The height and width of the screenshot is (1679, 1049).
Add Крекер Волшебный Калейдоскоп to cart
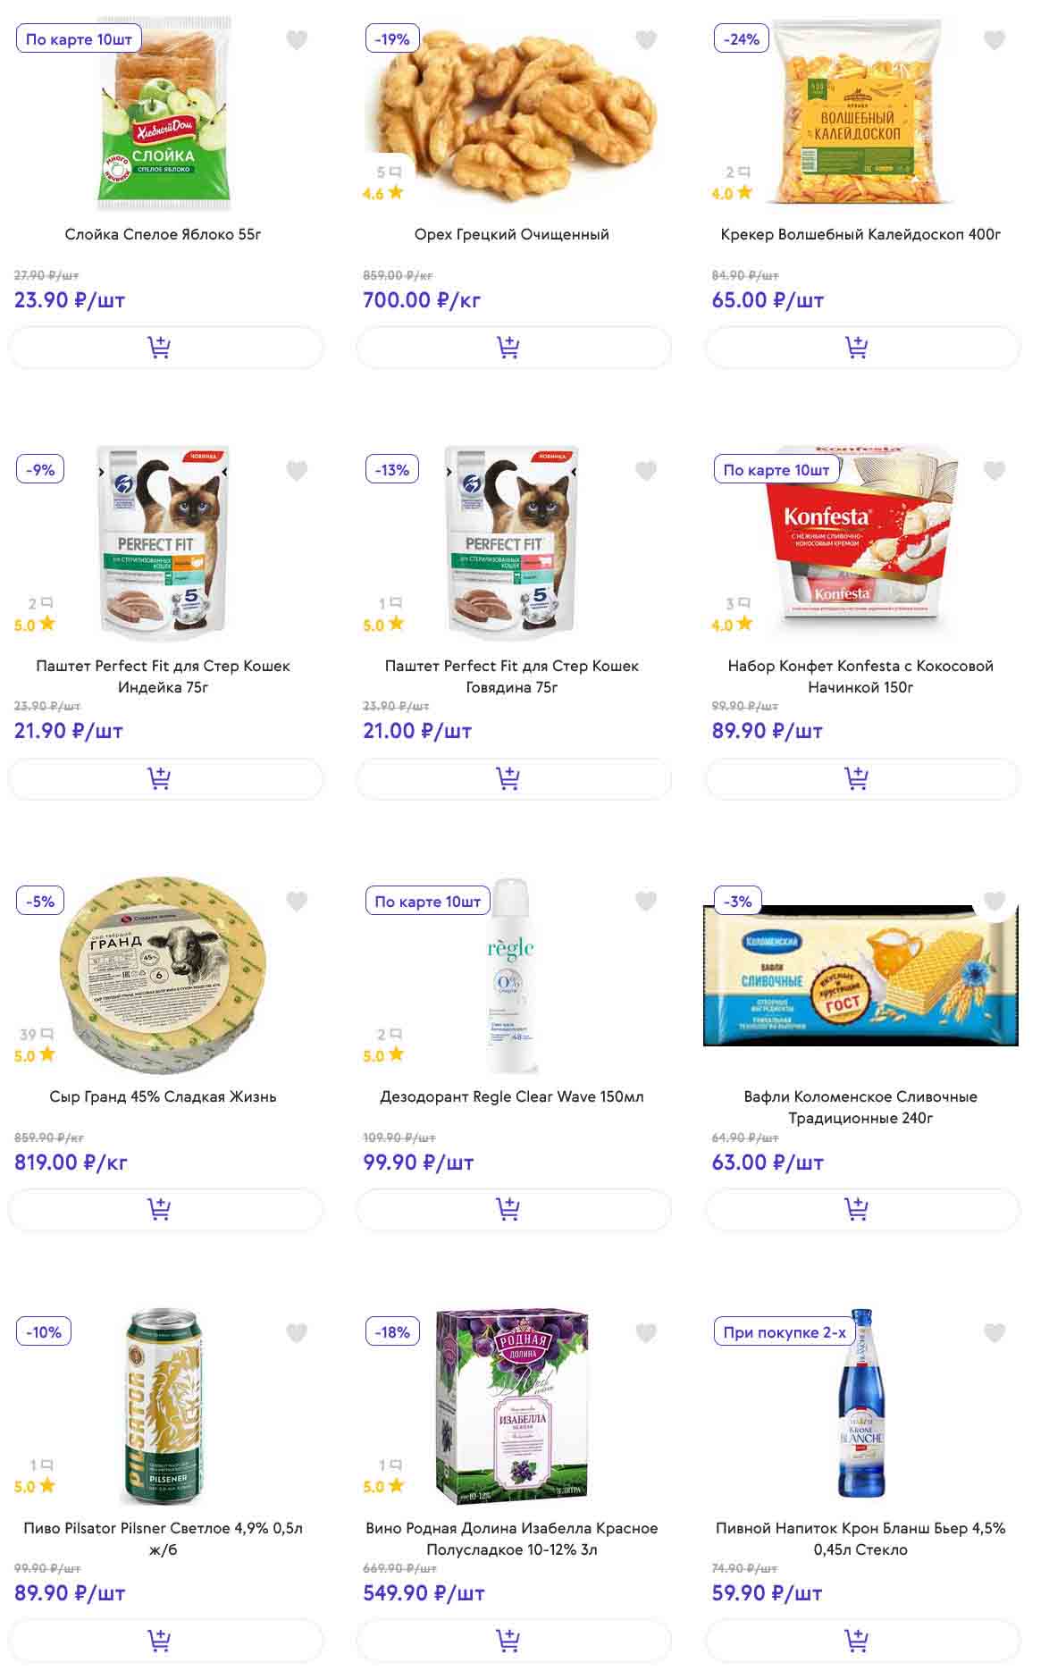pos(862,347)
